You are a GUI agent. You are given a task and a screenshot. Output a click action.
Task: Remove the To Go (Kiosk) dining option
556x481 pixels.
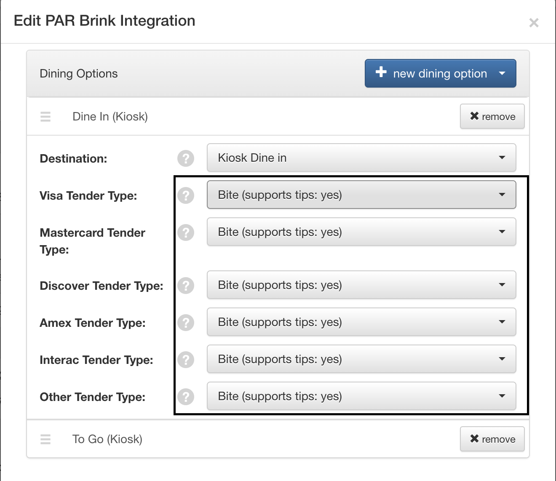(x=492, y=439)
